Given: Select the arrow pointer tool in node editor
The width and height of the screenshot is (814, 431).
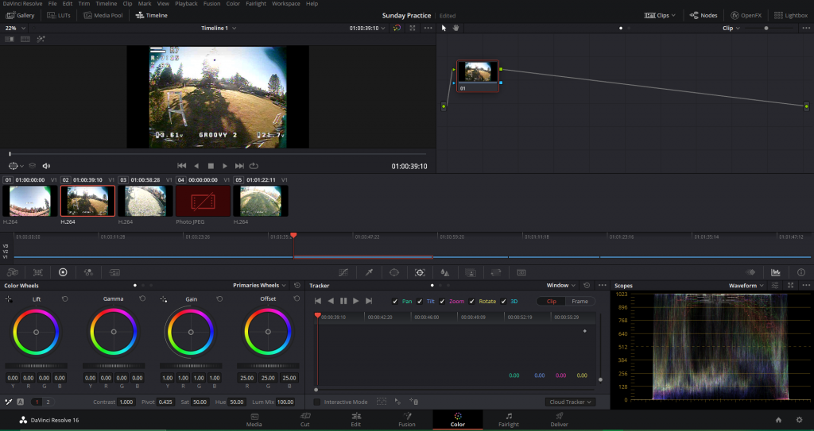Looking at the screenshot, I should click(444, 28).
